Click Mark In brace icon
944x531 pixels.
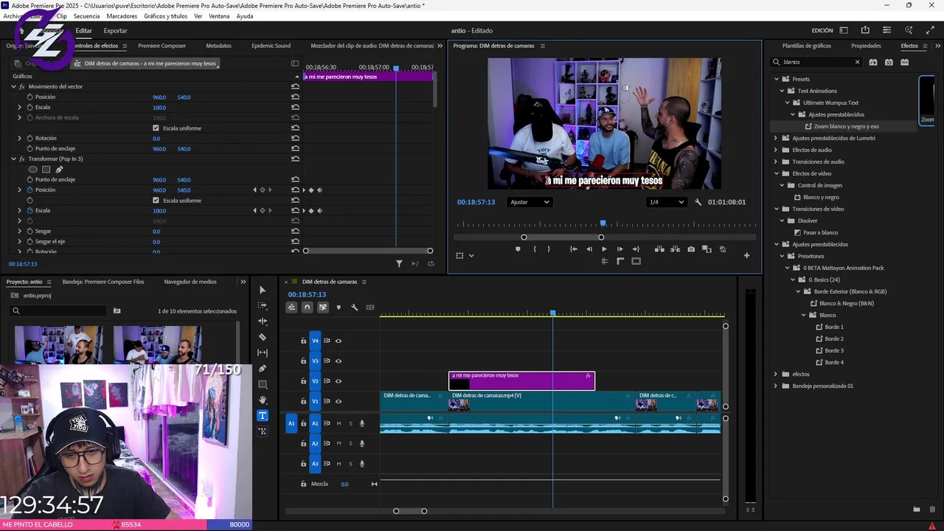[535, 249]
